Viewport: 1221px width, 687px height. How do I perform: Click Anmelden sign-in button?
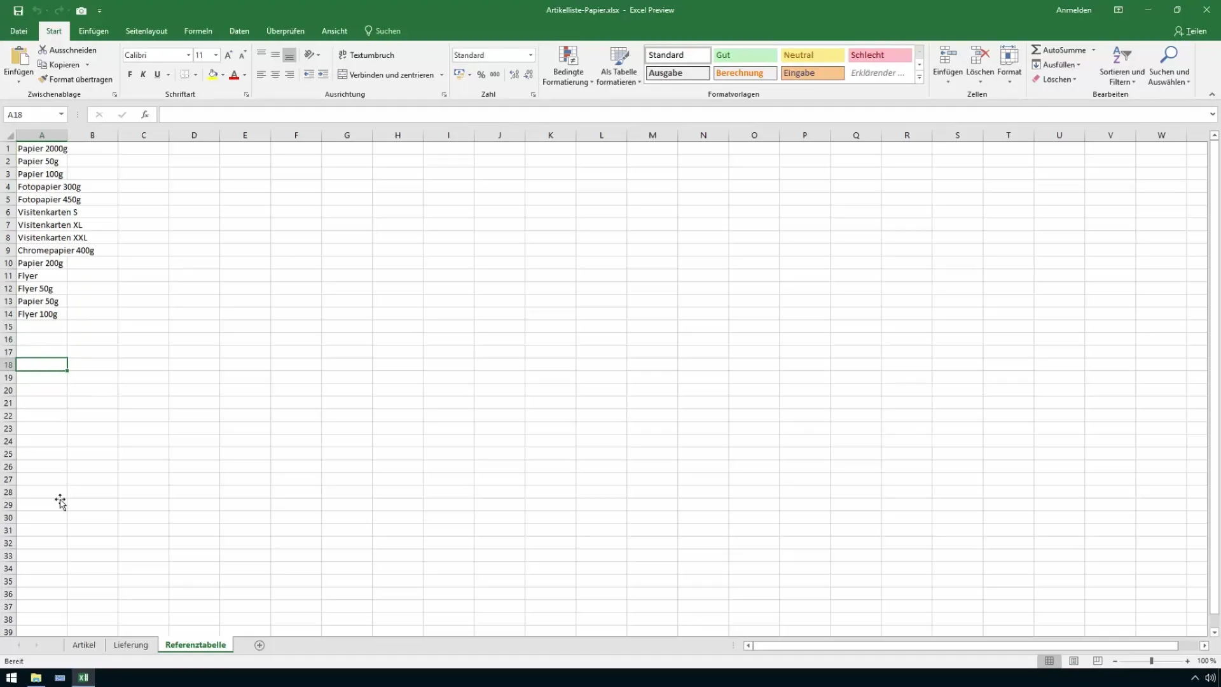coord(1073,10)
